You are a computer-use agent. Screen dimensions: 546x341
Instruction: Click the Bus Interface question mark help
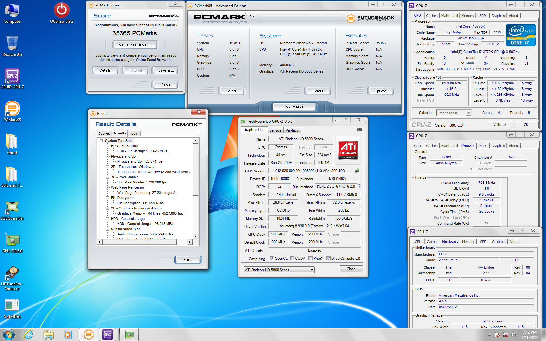(x=359, y=186)
